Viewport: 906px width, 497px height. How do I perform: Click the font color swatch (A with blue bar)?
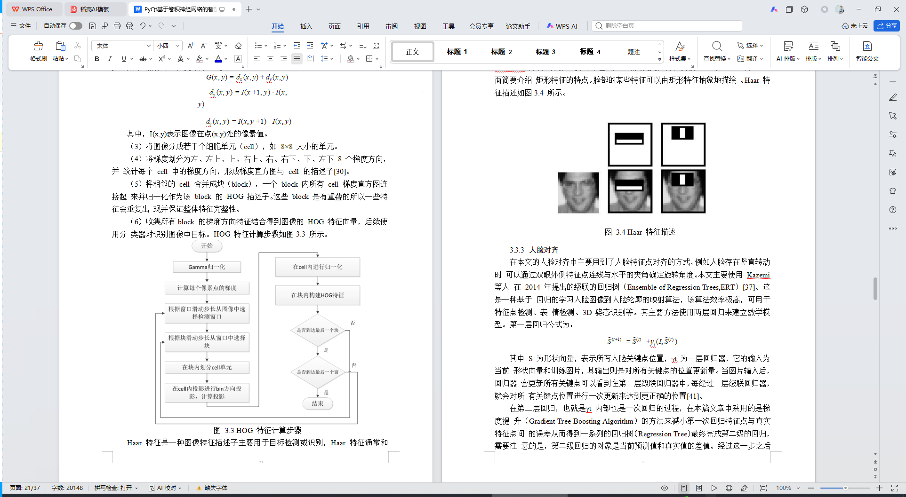pos(218,59)
